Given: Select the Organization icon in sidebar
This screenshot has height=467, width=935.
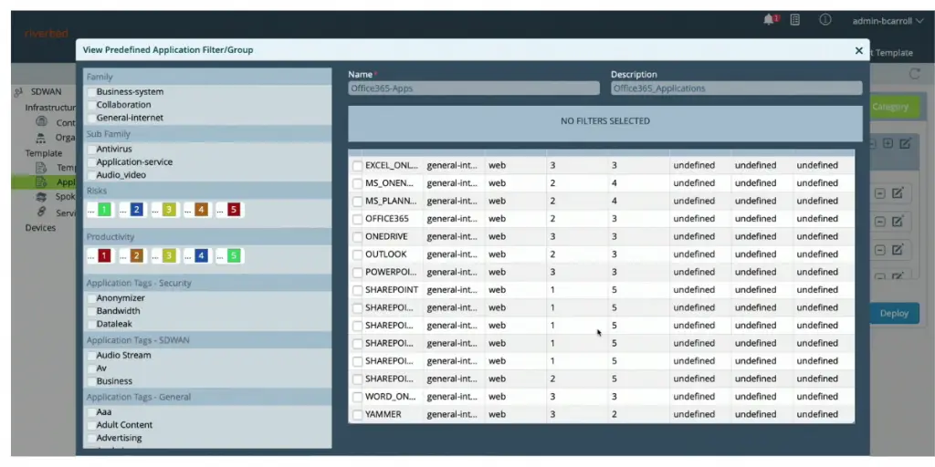Looking at the screenshot, I should (x=41, y=138).
